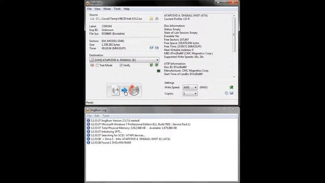The height and width of the screenshot is (183, 325).
Task: Click the book-shaped icon in the Settings area
Action: (x=232, y=93)
